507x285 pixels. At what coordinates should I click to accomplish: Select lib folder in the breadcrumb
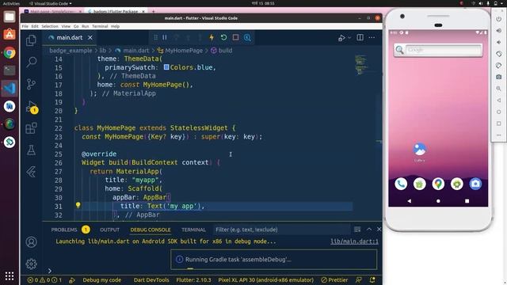tap(102, 51)
